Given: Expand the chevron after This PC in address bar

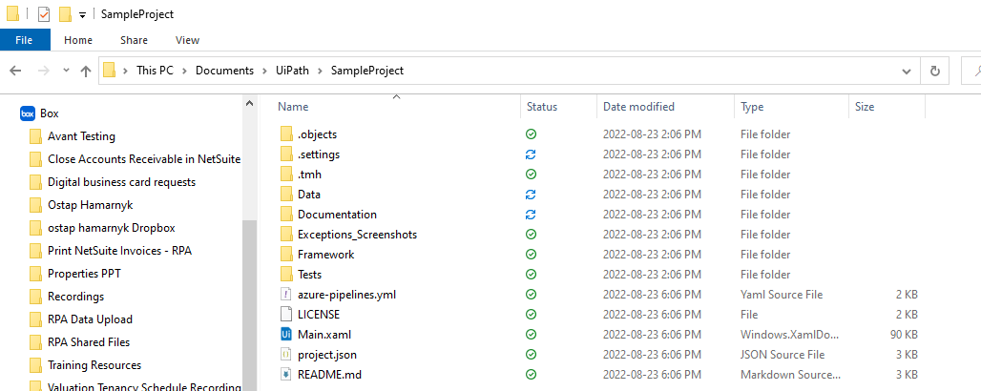Looking at the screenshot, I should (184, 71).
